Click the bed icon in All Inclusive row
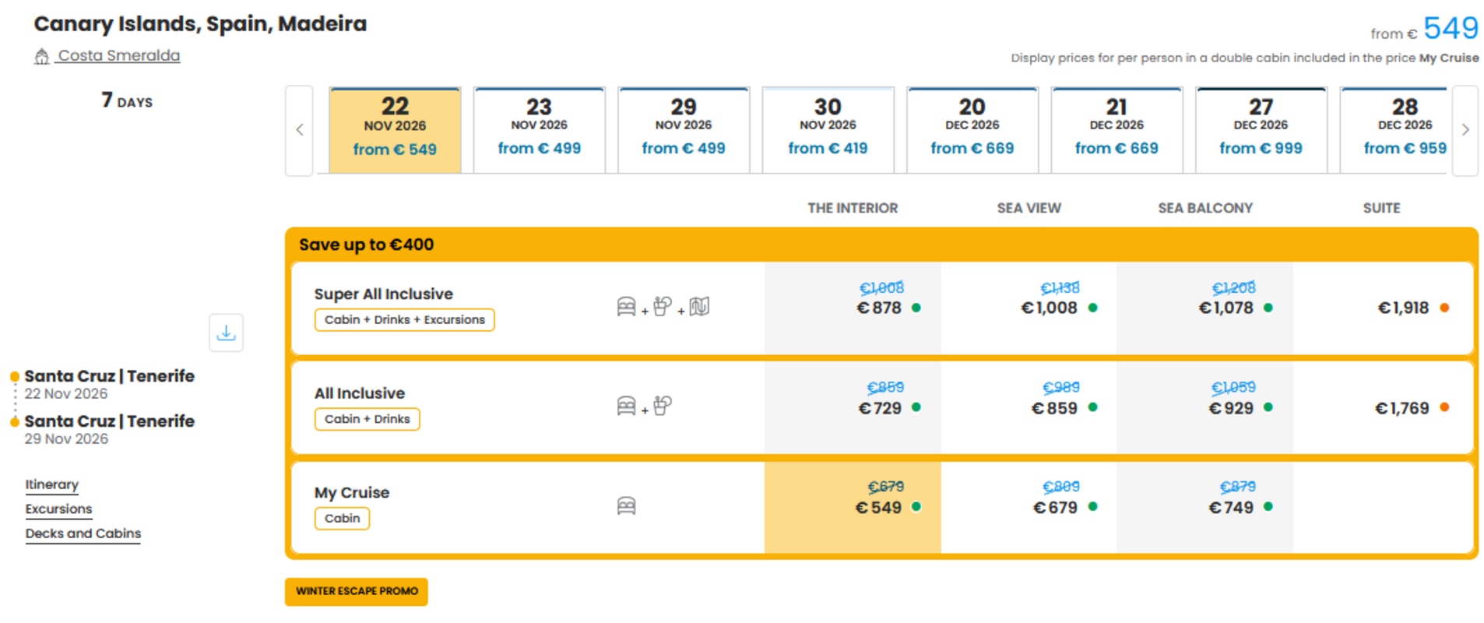The image size is (1484, 623). click(626, 407)
